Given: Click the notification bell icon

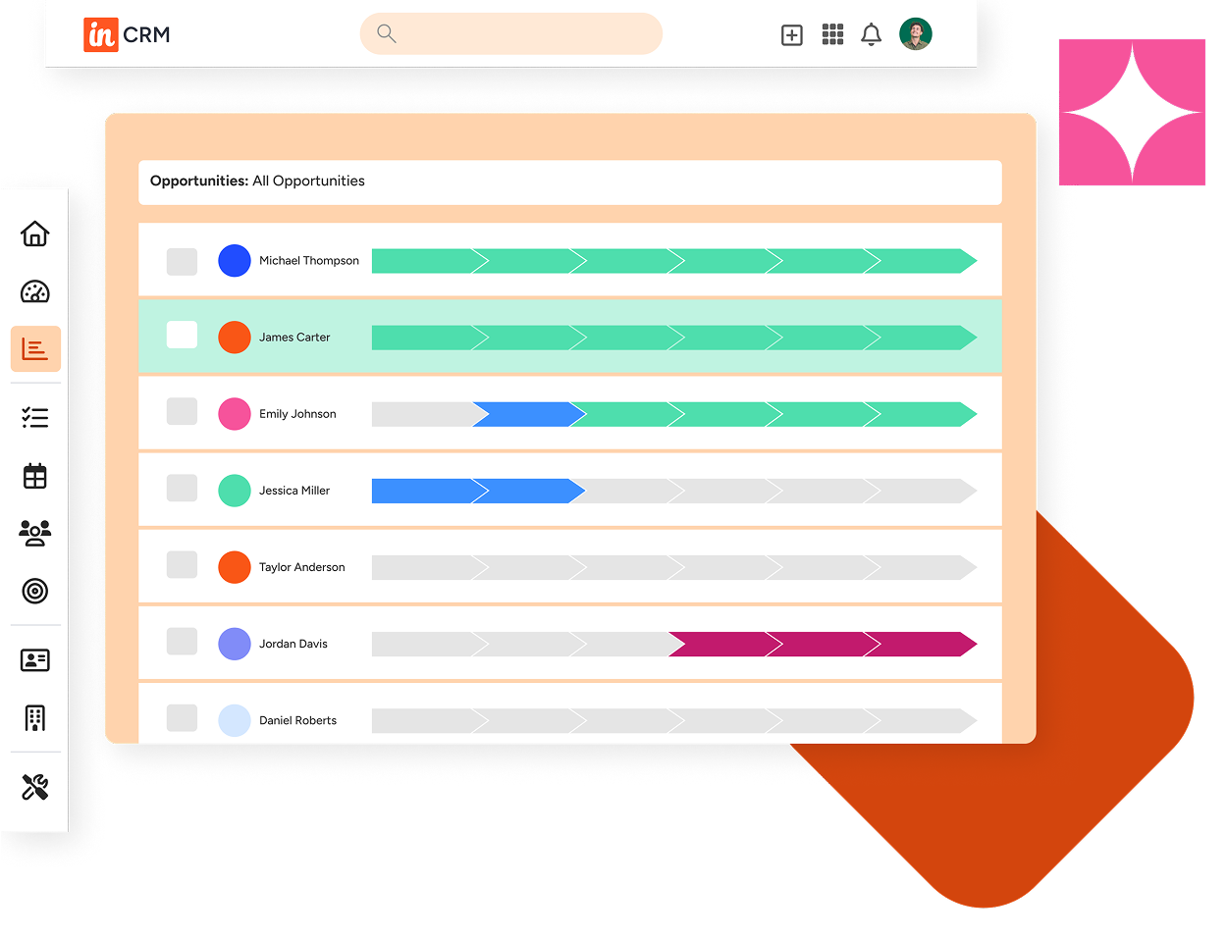Looking at the screenshot, I should coord(871,35).
